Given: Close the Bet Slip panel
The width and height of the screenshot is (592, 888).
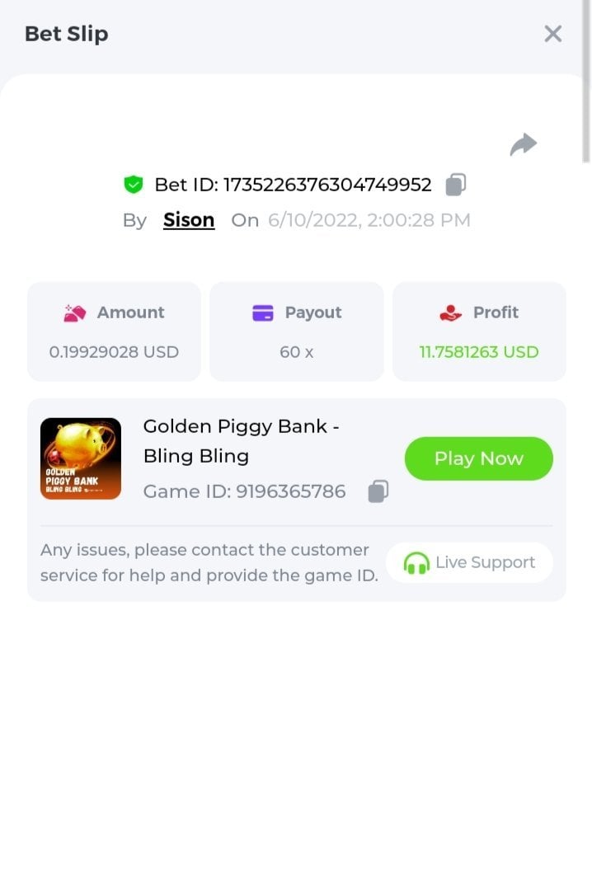Looking at the screenshot, I should (x=552, y=34).
